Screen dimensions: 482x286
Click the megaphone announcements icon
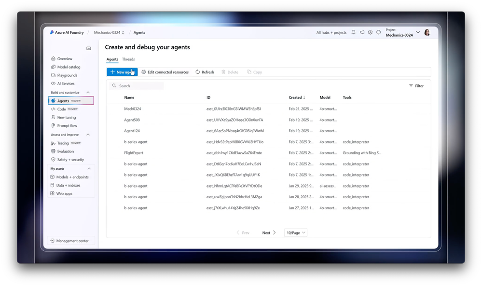pos(362,32)
